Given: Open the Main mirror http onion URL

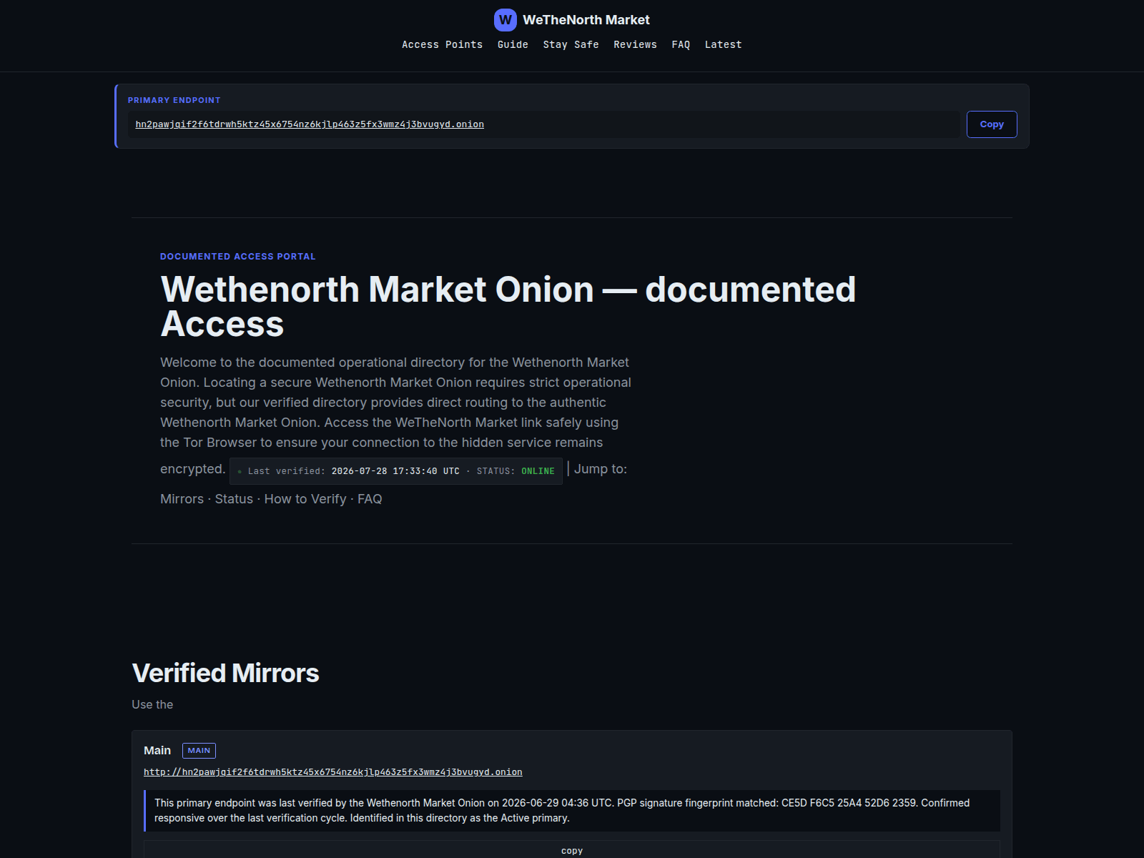Looking at the screenshot, I should click(332, 772).
